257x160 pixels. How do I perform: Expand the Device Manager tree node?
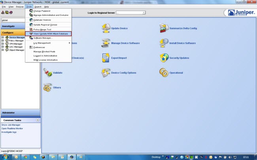(x=3, y=37)
